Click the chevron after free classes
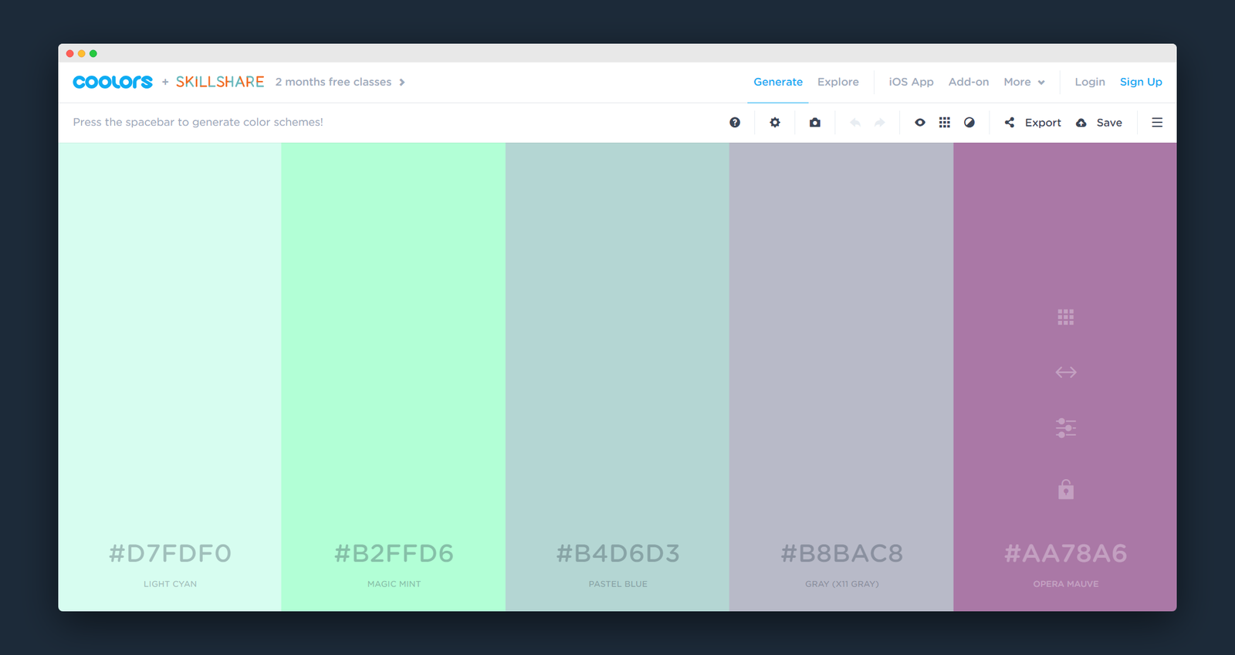 click(x=402, y=83)
